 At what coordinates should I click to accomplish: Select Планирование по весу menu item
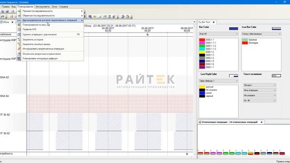[x=50, y=25]
